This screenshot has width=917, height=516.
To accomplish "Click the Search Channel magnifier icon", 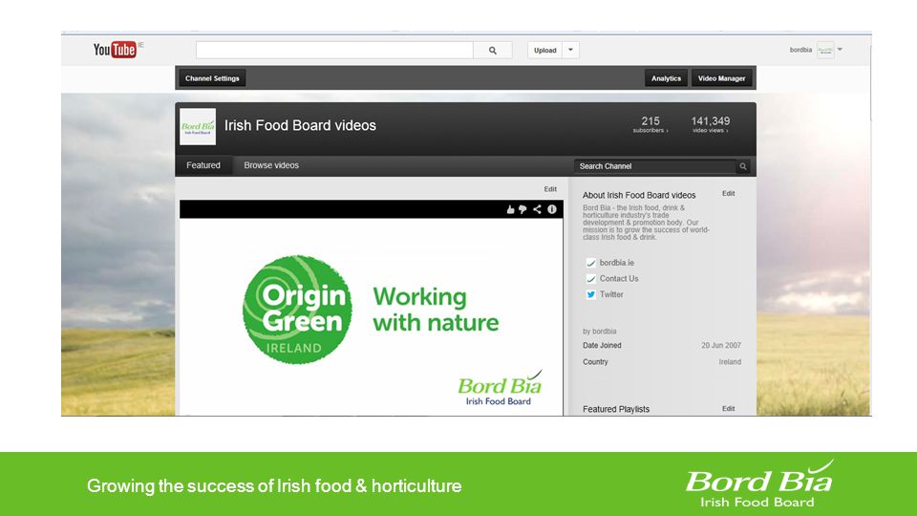I will 743,166.
